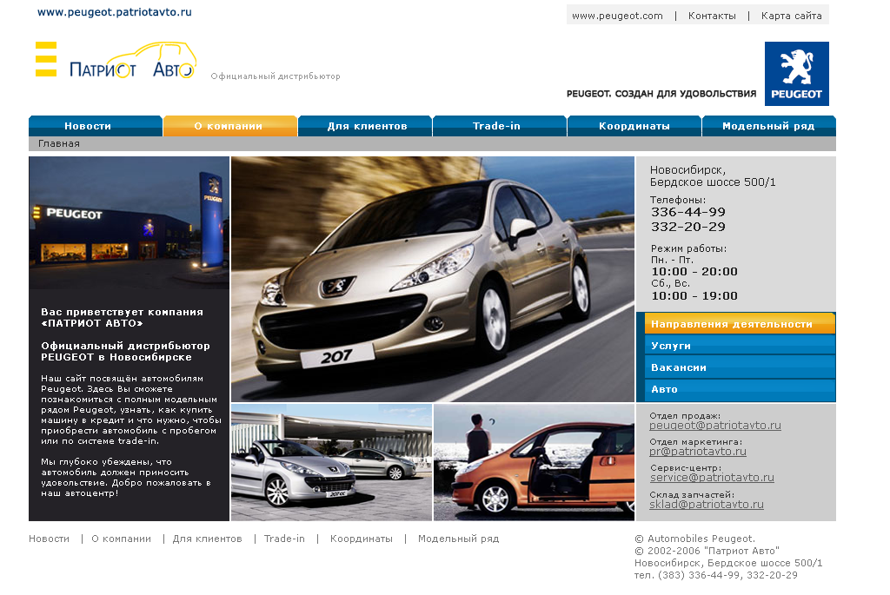Go to Для клиентов tab
890x595 pixels.
point(366,126)
